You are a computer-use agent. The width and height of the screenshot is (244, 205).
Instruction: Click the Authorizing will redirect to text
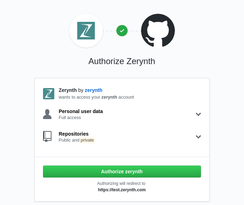121,184
